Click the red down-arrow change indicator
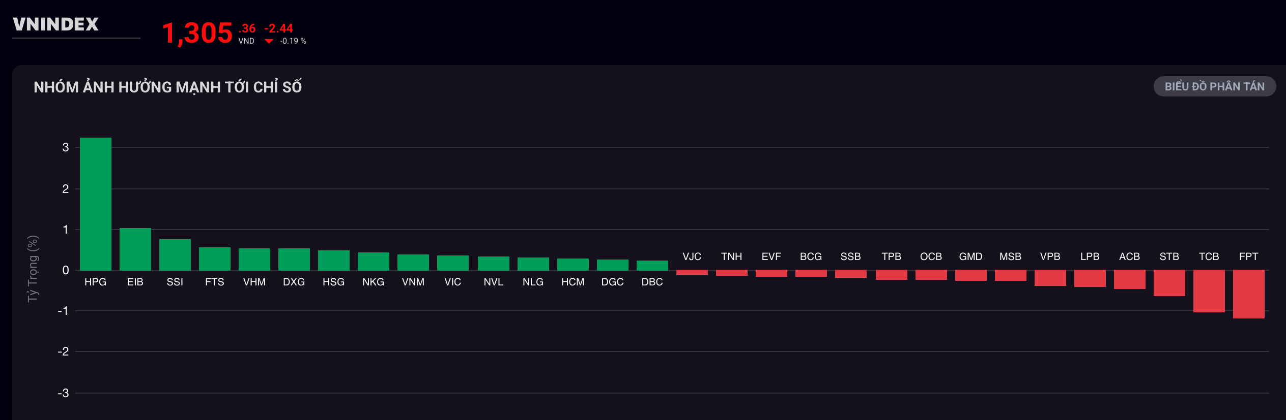Image resolution: width=1286 pixels, height=420 pixels. [x=269, y=41]
